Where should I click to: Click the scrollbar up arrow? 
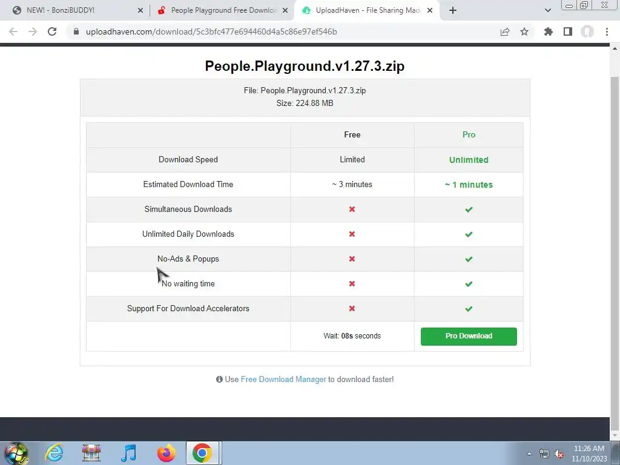tap(615, 48)
